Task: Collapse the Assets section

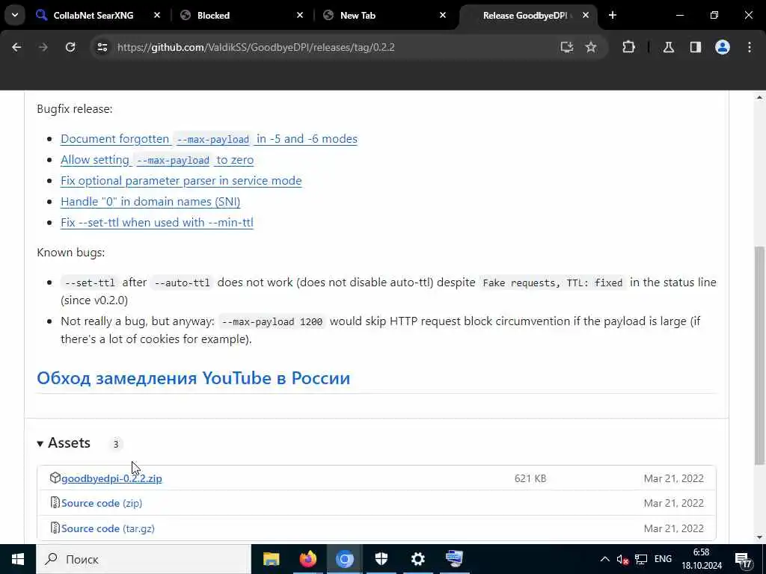Action: pyautogui.click(x=64, y=443)
